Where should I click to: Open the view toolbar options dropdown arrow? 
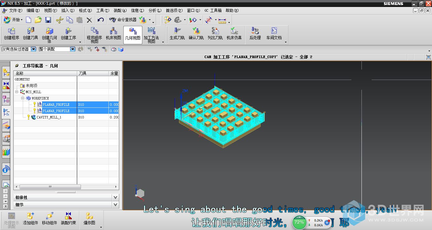point(163,42)
